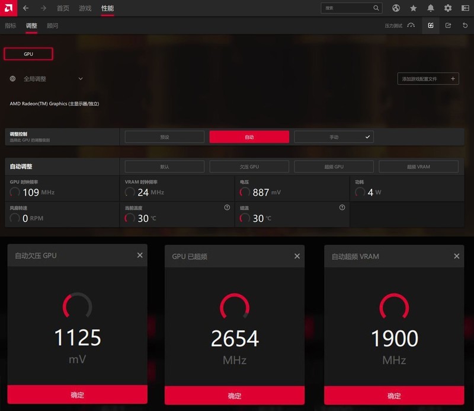
Task: Close the GPU 已超频 dialog
Action: coord(297,256)
